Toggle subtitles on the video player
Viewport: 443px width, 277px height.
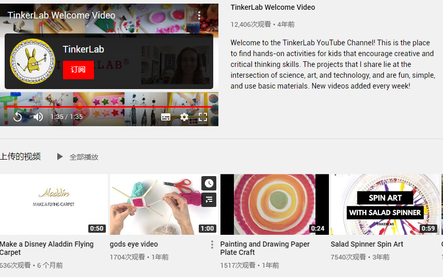166,117
